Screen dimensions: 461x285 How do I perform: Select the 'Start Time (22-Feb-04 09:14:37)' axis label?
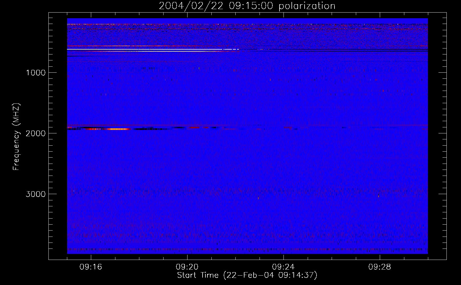(x=247, y=275)
